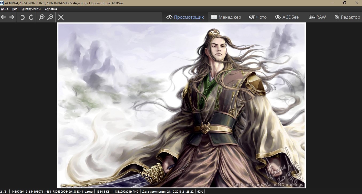Select the ACDSee mode tab
Screen dimensions: 362x194
pos(287,17)
